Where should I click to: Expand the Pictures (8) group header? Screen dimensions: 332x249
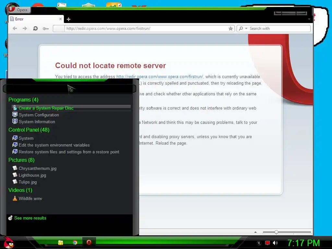click(21, 160)
